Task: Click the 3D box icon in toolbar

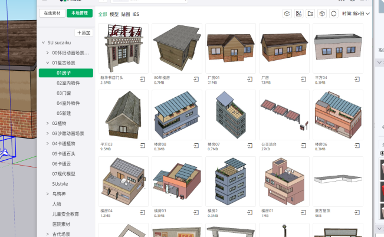Action: click(322, 14)
